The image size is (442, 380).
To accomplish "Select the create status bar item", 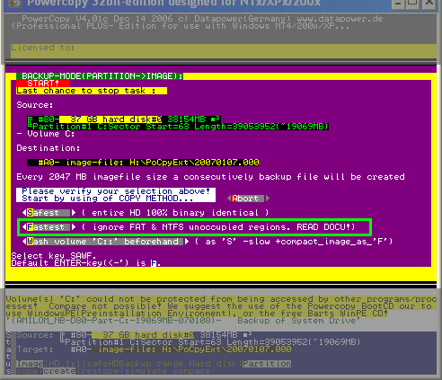I will click(59, 371).
